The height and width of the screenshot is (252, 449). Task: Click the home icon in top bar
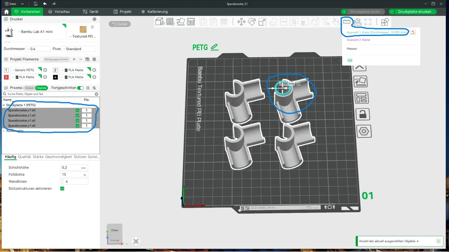click(6, 12)
